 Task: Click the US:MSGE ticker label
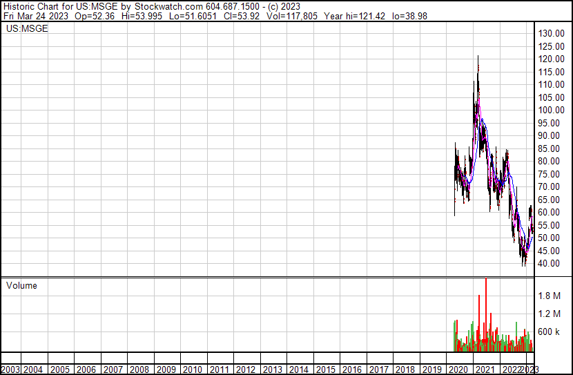click(27, 29)
